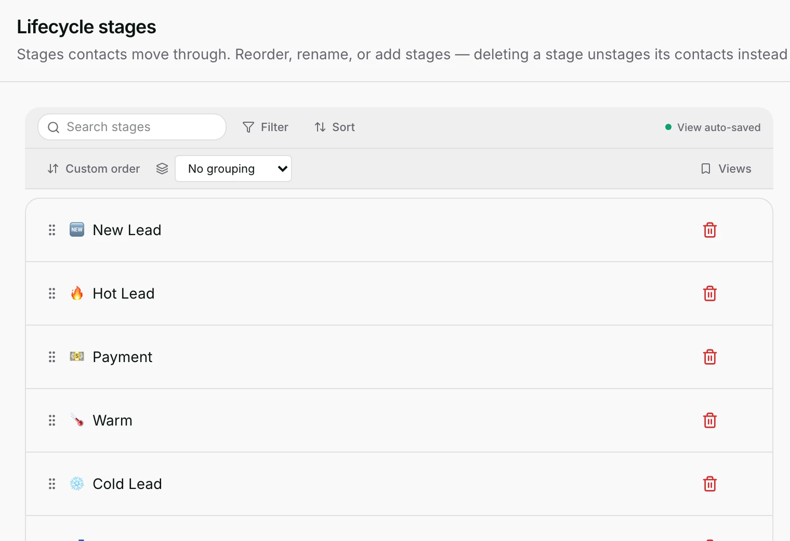This screenshot has height=541, width=790.
Task: Select the Hot Lead stage name
Action: coord(124,293)
